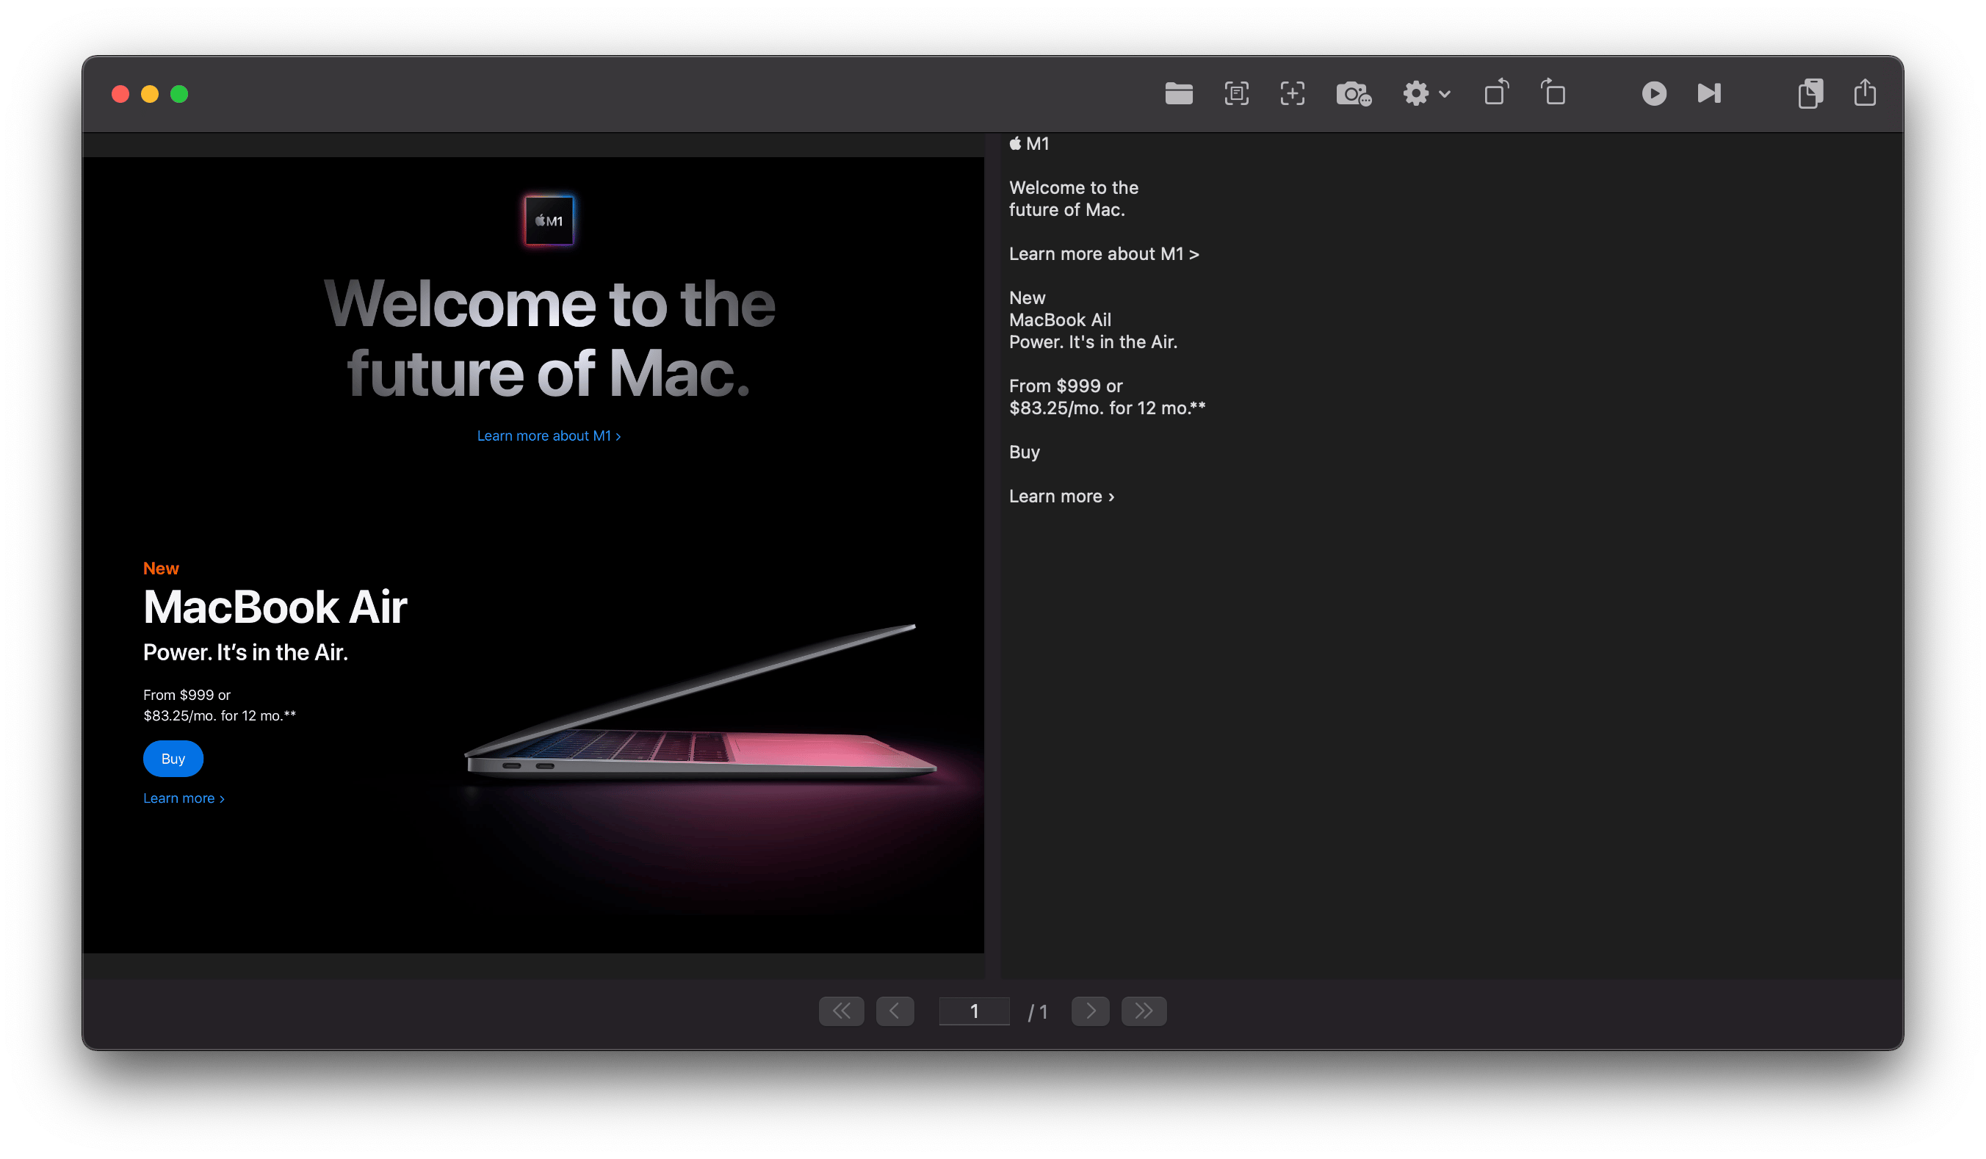Jump to the last page

[1144, 1011]
